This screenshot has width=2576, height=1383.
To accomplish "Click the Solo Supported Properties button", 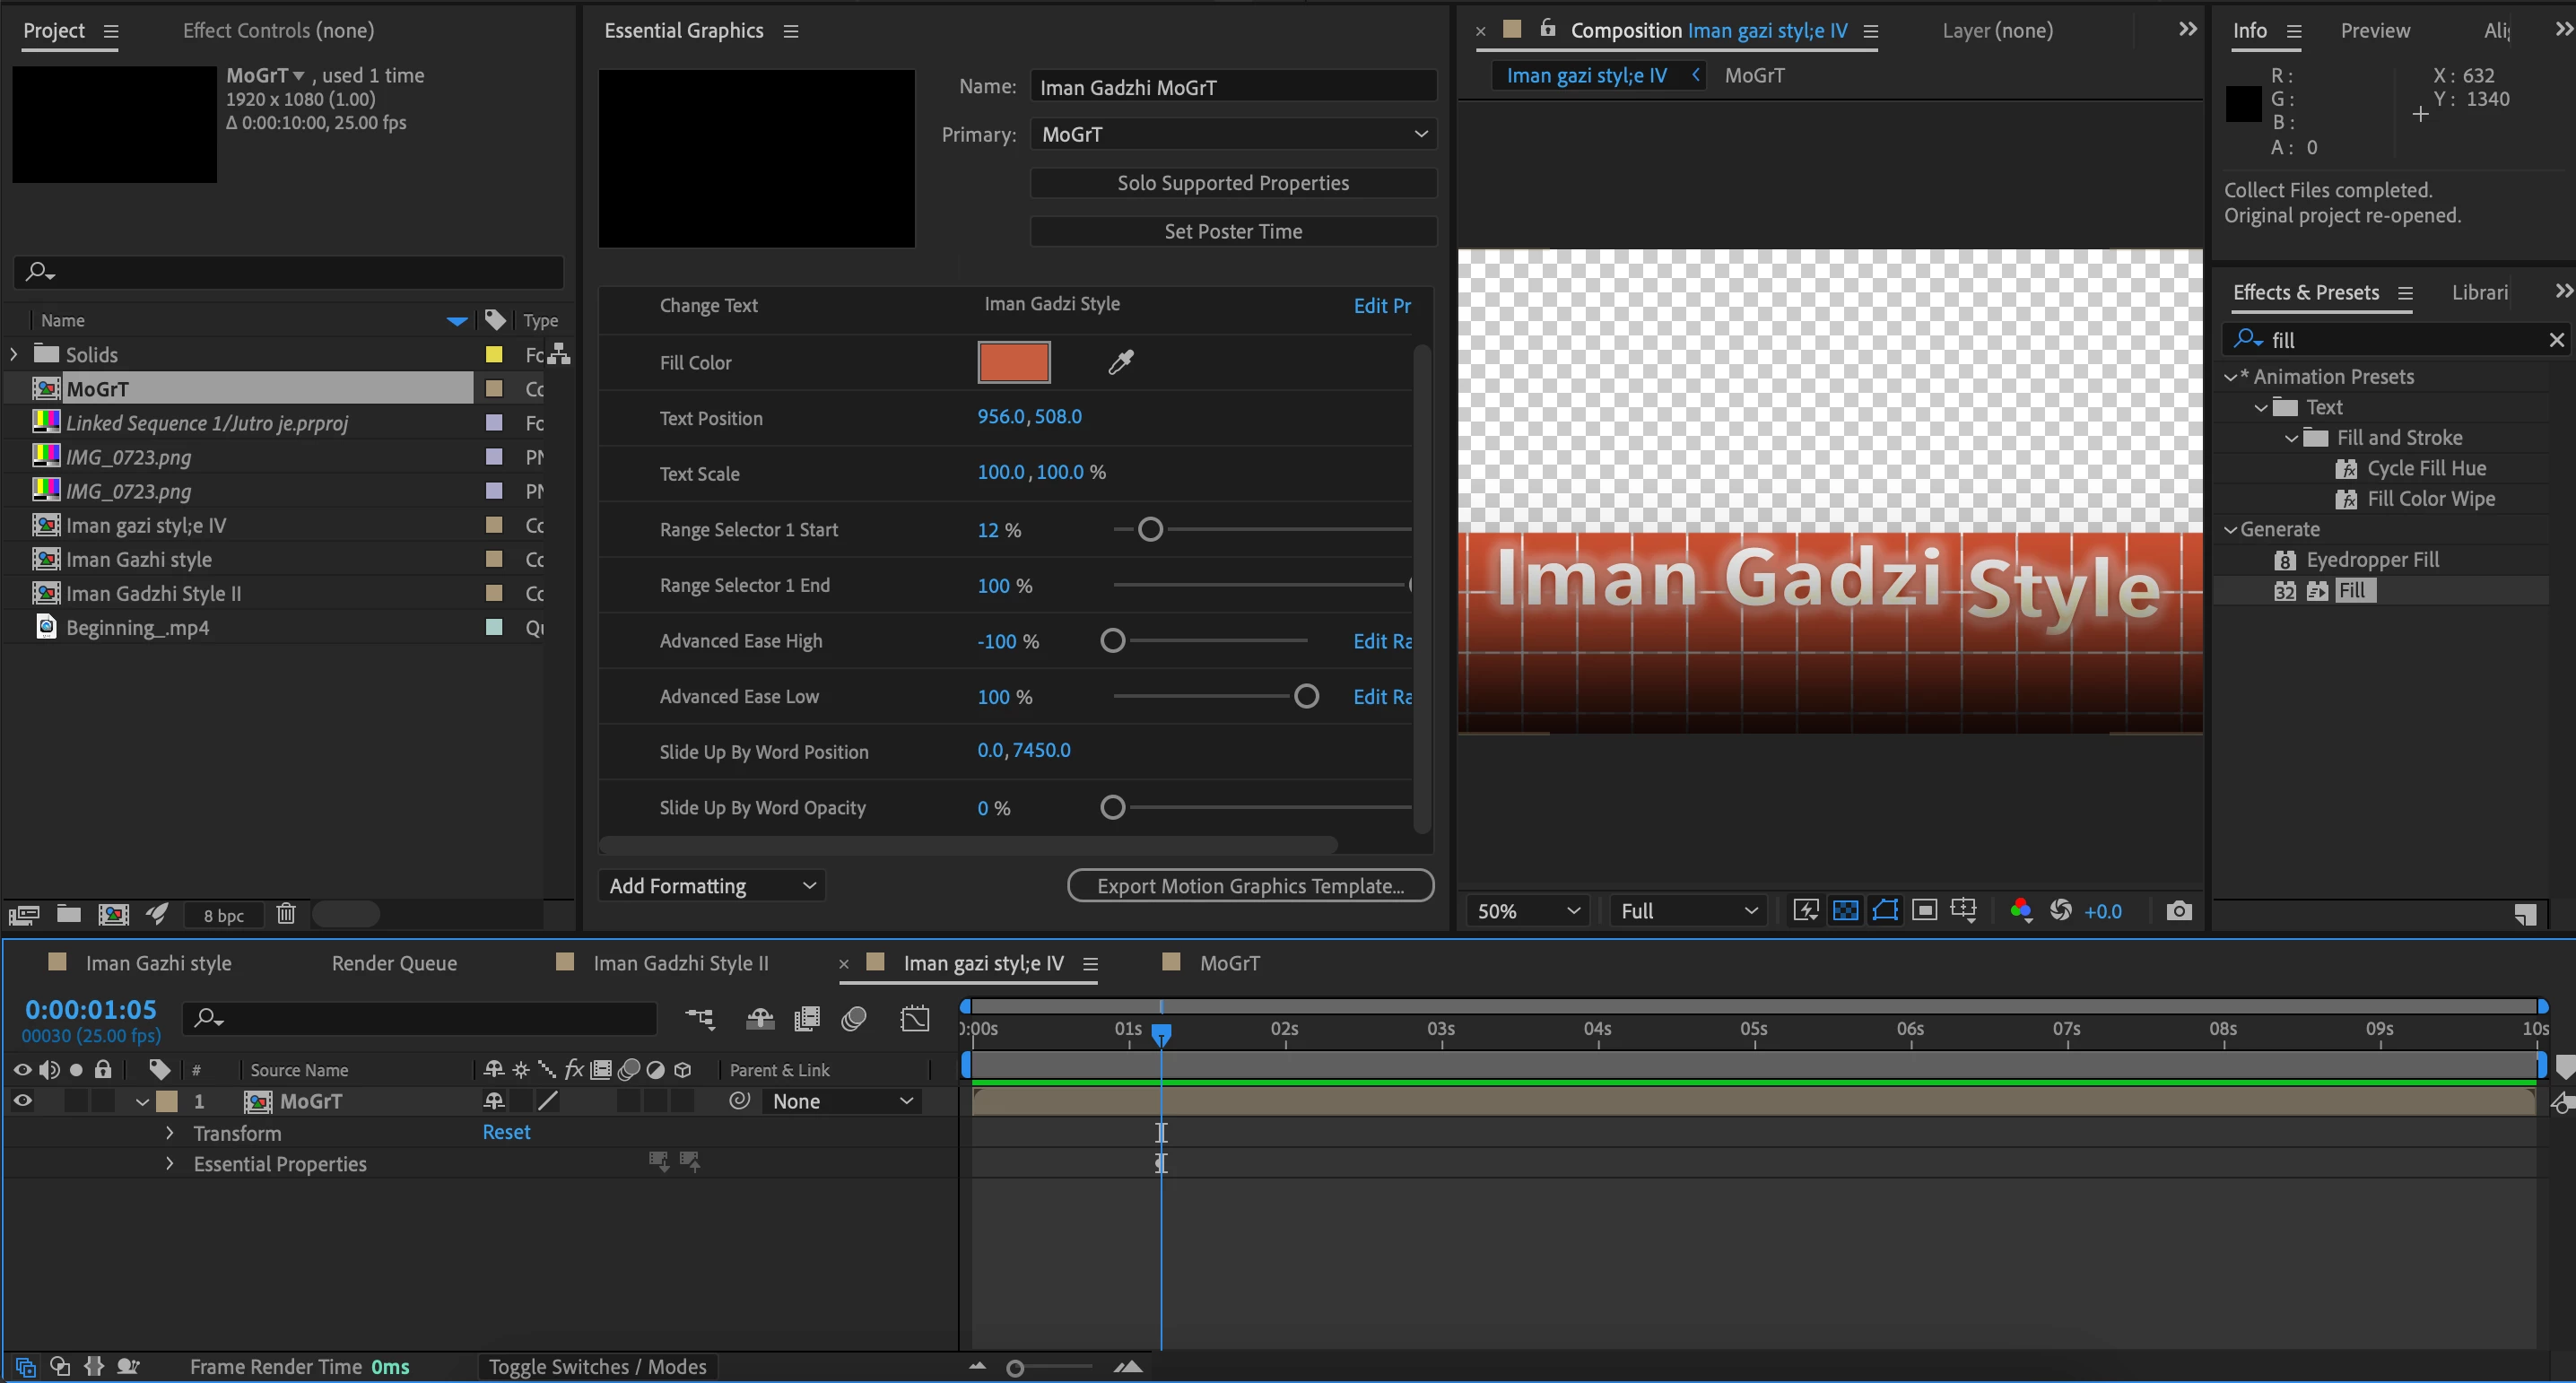I will pos(1232,183).
